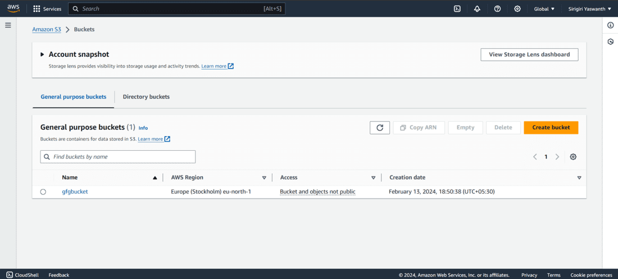Click the Name column header
The image size is (618, 279).
point(70,178)
